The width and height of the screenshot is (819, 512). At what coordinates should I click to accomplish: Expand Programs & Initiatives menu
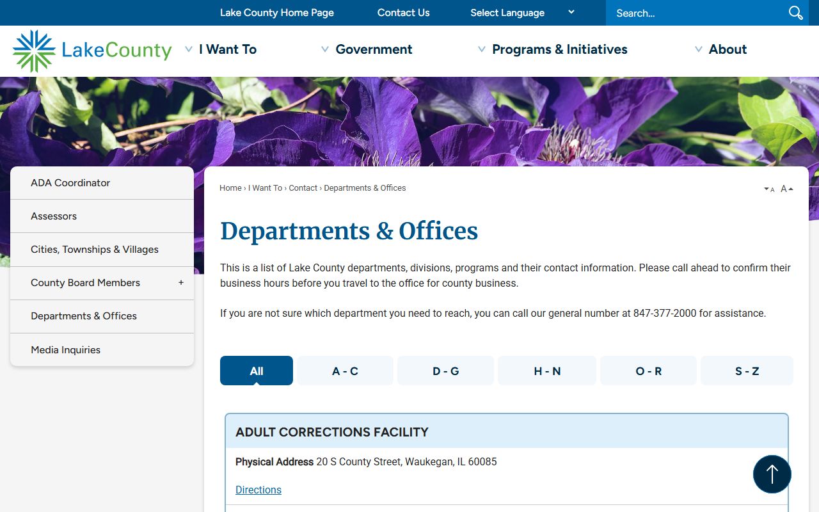tap(553, 49)
